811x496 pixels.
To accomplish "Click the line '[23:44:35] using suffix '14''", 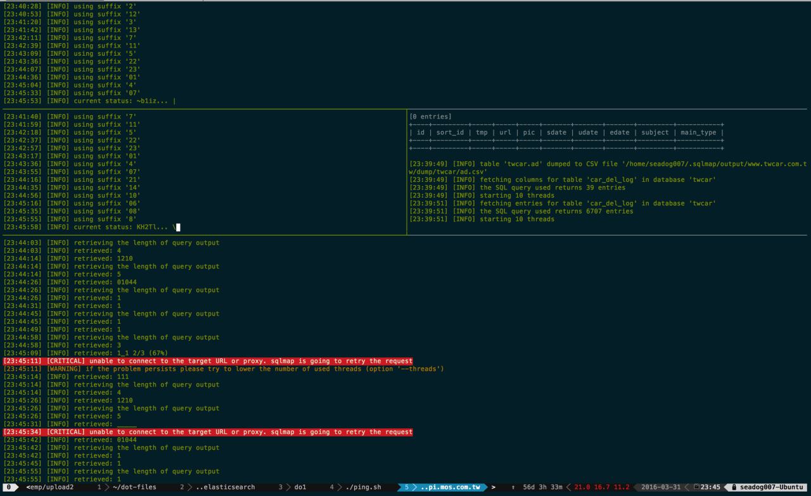I will click(72, 188).
